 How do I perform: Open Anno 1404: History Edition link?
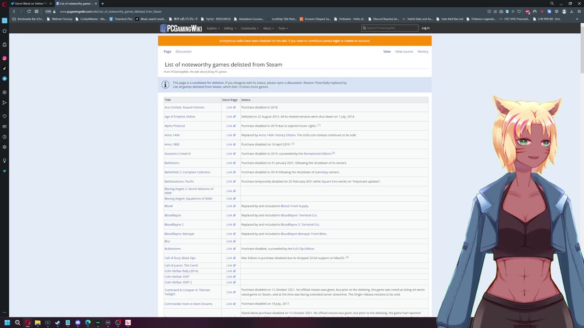[x=277, y=135]
